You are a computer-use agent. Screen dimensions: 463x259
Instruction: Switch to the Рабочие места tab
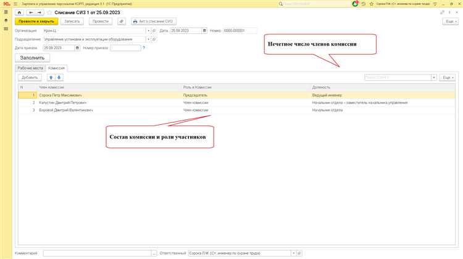30,68
